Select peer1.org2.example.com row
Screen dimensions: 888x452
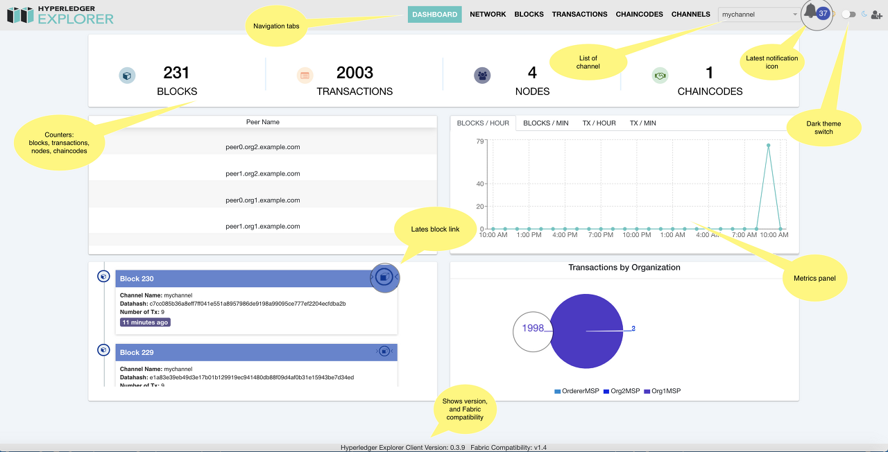coord(263,173)
